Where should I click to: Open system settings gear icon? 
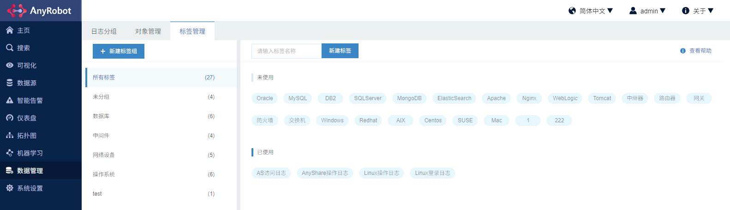[x=10, y=188]
